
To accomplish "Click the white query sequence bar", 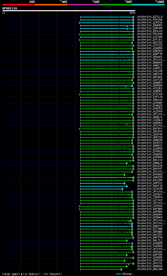I will click(x=69, y=11).
